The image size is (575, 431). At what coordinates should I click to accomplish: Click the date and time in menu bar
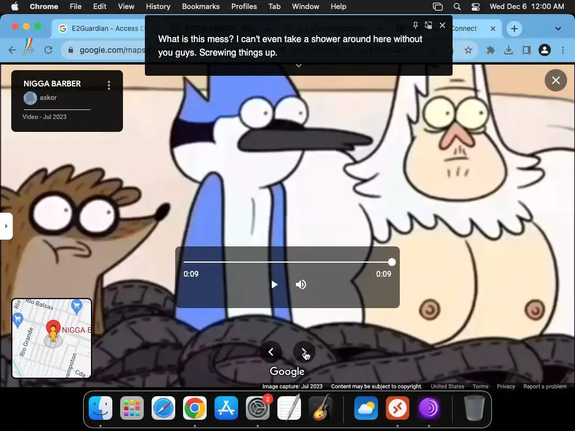(527, 7)
